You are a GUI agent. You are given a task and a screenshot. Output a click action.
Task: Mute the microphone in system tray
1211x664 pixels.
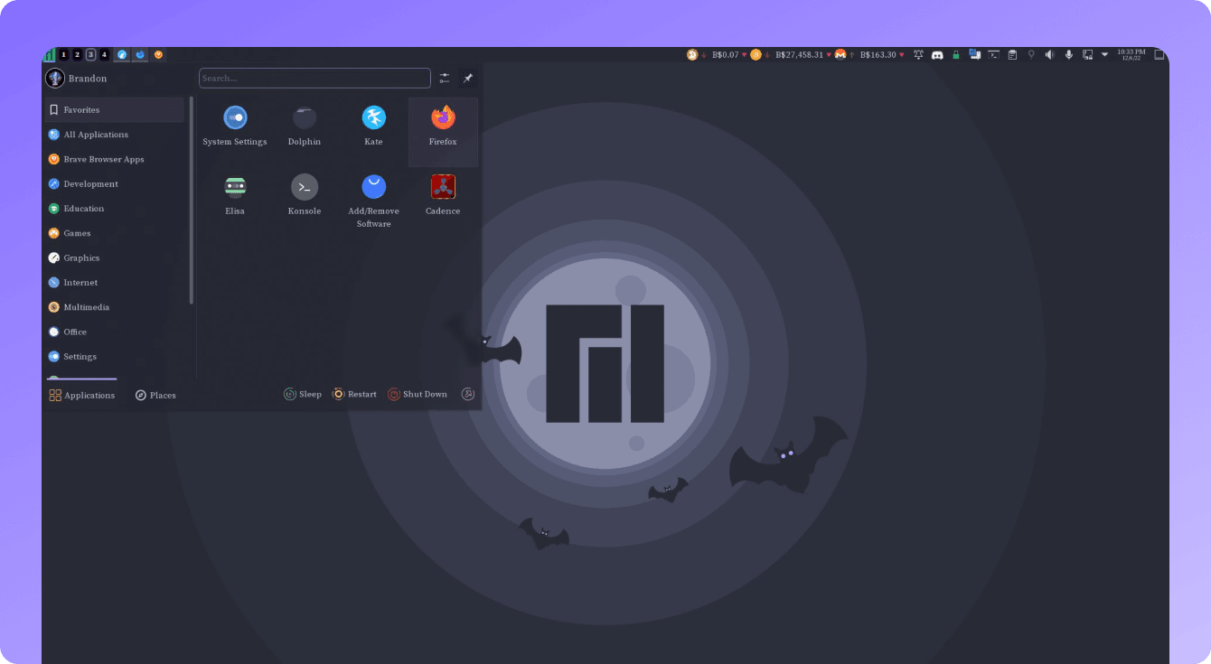(1068, 55)
